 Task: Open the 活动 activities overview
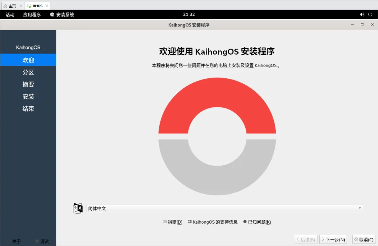10,15
